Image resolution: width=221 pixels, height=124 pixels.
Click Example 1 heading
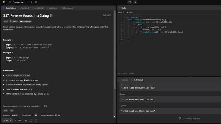[8, 40]
